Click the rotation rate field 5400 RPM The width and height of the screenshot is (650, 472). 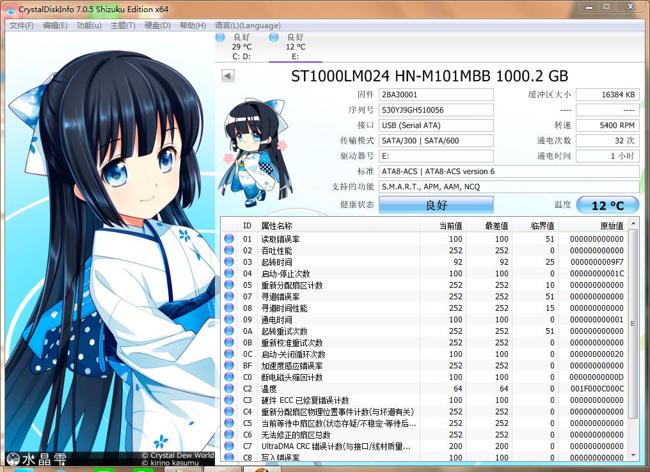tap(608, 125)
